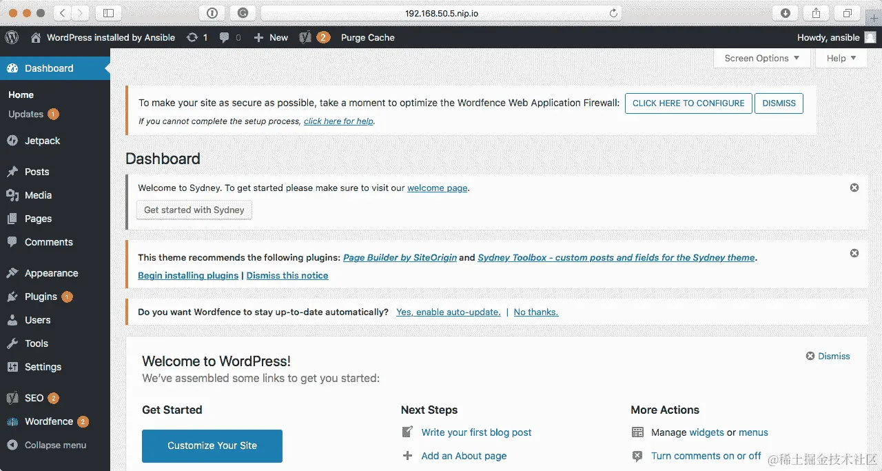The height and width of the screenshot is (471, 882).
Task: Click the No thanks link
Action: [x=536, y=312]
